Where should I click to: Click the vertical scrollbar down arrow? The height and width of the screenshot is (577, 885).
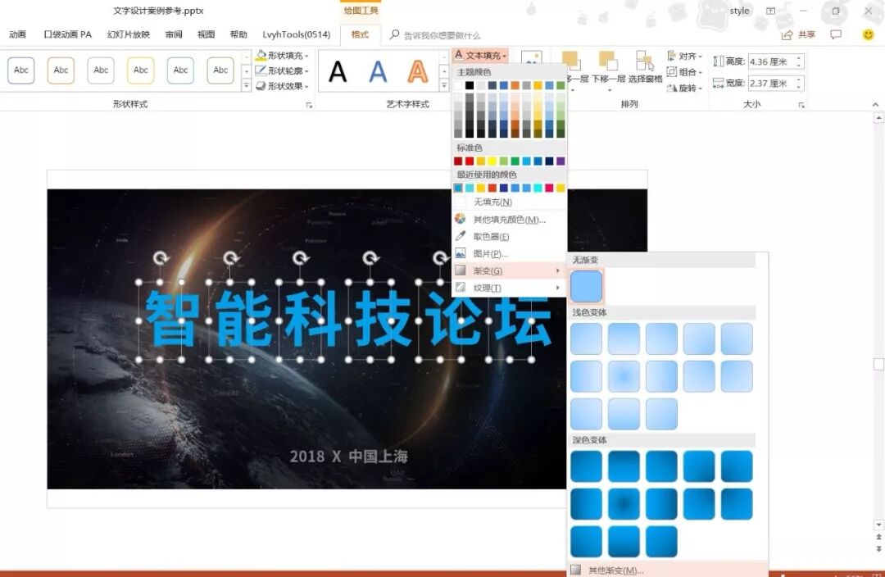pos(878,525)
